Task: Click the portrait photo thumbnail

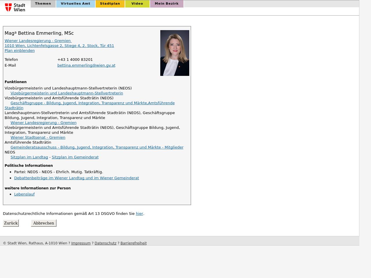Action: (x=174, y=53)
